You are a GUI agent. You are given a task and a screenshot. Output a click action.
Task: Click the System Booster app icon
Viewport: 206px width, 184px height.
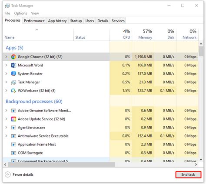pos(13,74)
